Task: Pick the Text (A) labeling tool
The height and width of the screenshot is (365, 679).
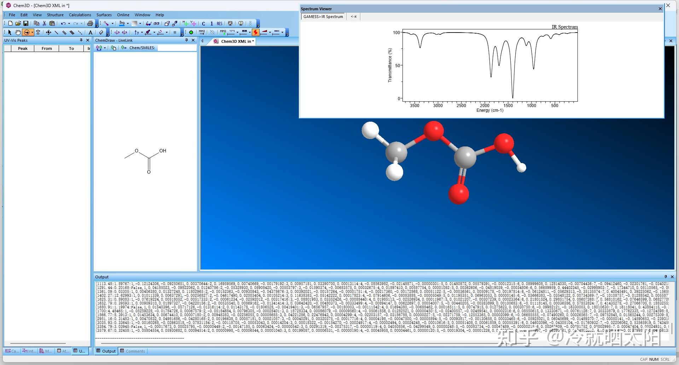Action: point(90,32)
